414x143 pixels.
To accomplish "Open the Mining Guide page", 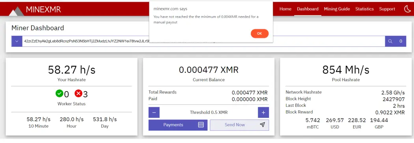I will [337, 9].
